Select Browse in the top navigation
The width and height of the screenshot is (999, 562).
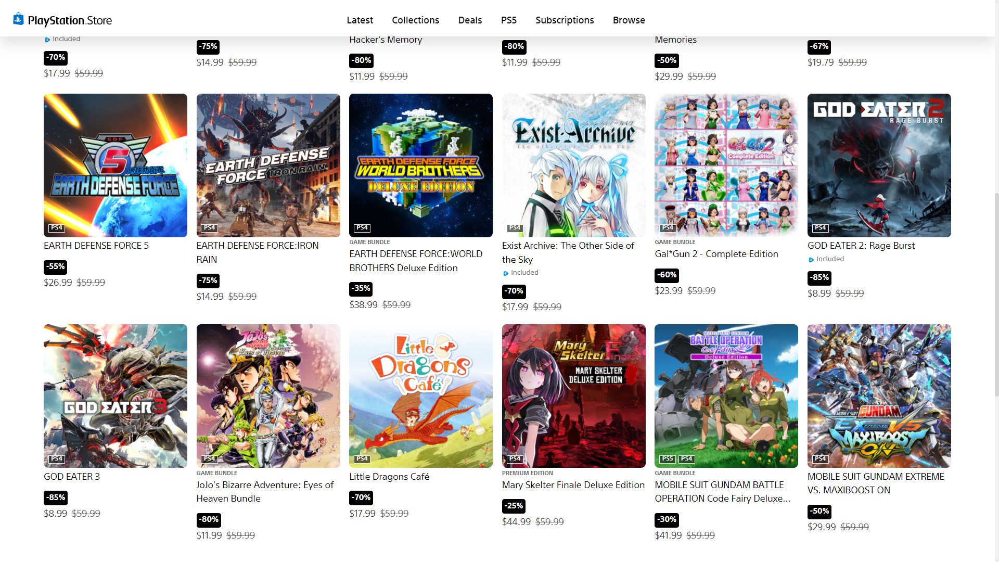click(629, 20)
